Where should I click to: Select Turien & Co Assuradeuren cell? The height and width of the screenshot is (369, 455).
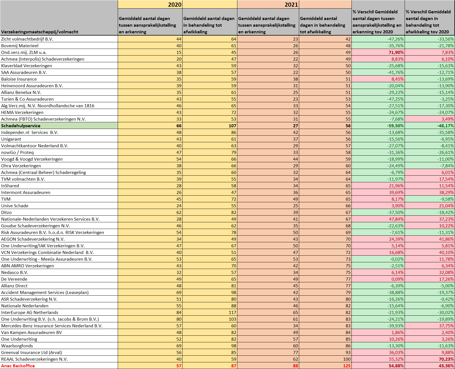click(59, 99)
